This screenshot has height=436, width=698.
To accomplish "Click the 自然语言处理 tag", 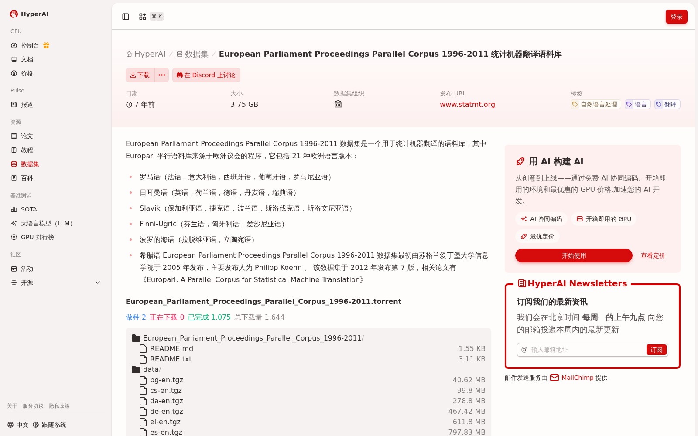I will (596, 104).
